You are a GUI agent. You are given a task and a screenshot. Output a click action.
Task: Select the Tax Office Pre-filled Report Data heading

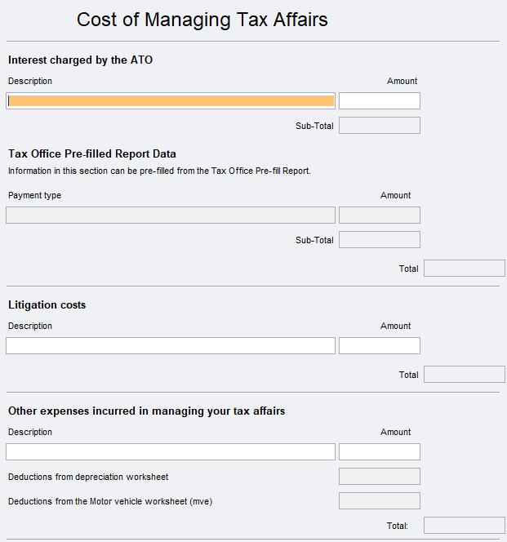(92, 153)
